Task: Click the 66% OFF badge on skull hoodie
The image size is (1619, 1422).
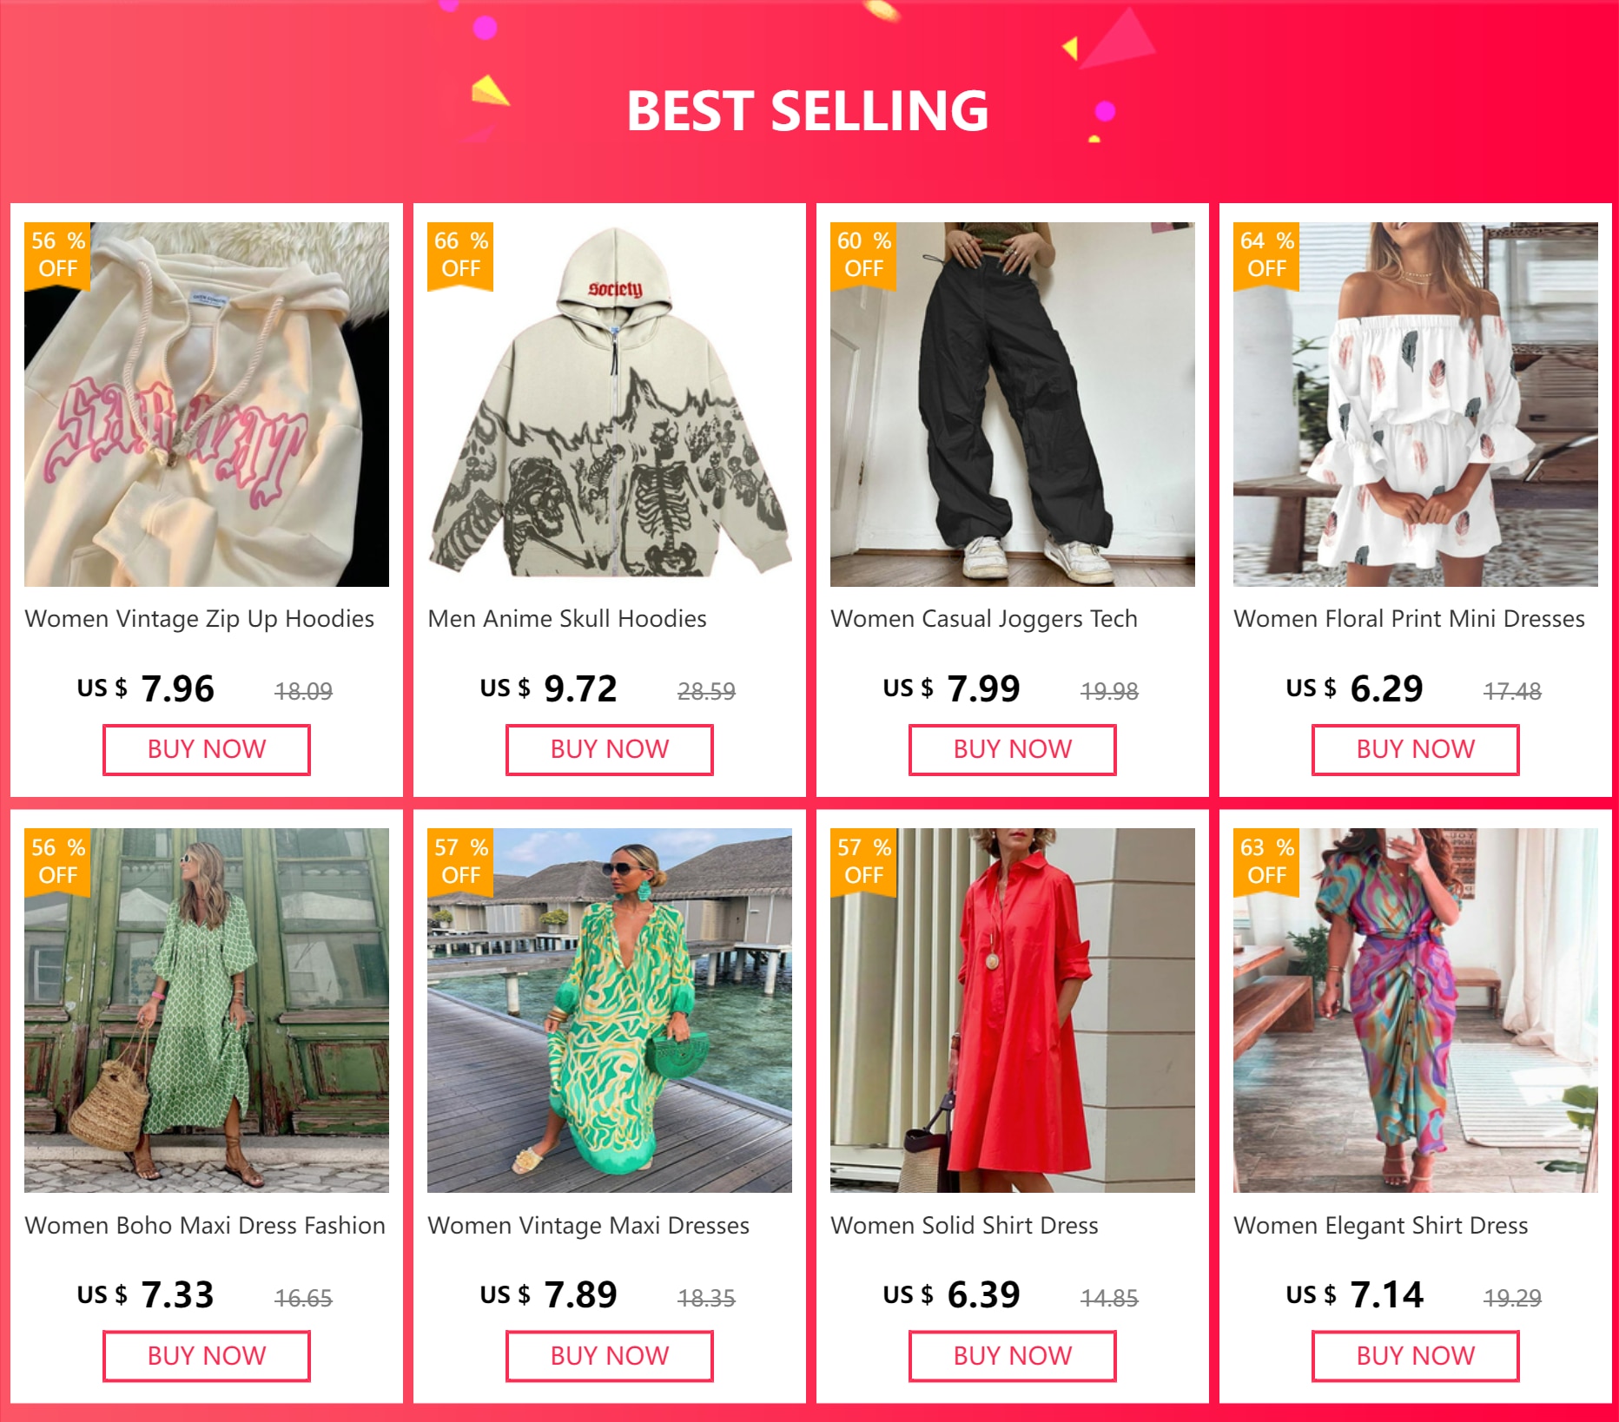Action: tap(460, 254)
